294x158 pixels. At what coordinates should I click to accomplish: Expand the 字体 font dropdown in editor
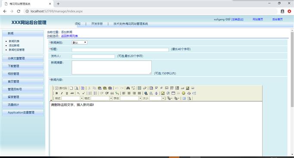coord(131,98)
